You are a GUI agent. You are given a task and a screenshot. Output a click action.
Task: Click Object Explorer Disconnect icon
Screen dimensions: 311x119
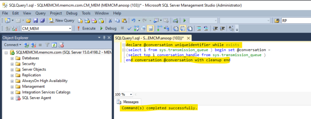point(33,45)
